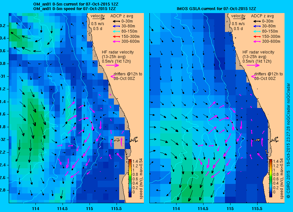The image size is (293, 212).
Task: Click the drifters arrowhead marker in left panel
Action: click(113, 76)
